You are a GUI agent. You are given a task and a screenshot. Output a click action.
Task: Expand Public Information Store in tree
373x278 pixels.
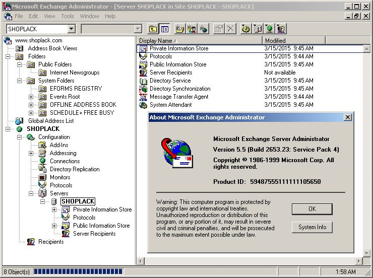pos(54,226)
